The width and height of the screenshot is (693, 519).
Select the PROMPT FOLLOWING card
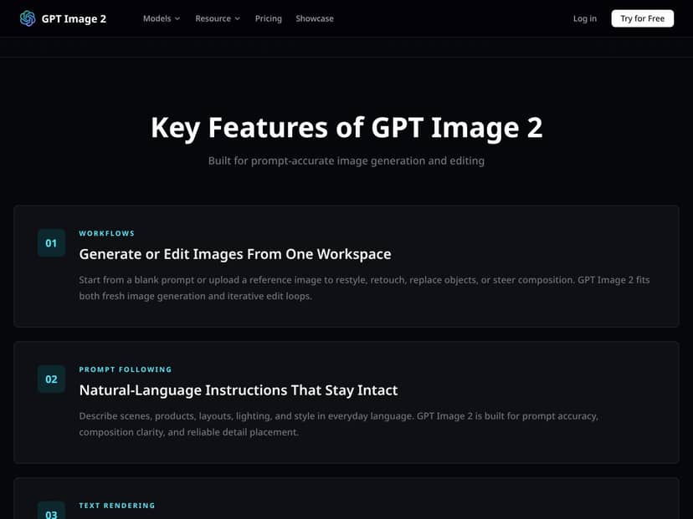click(x=346, y=401)
